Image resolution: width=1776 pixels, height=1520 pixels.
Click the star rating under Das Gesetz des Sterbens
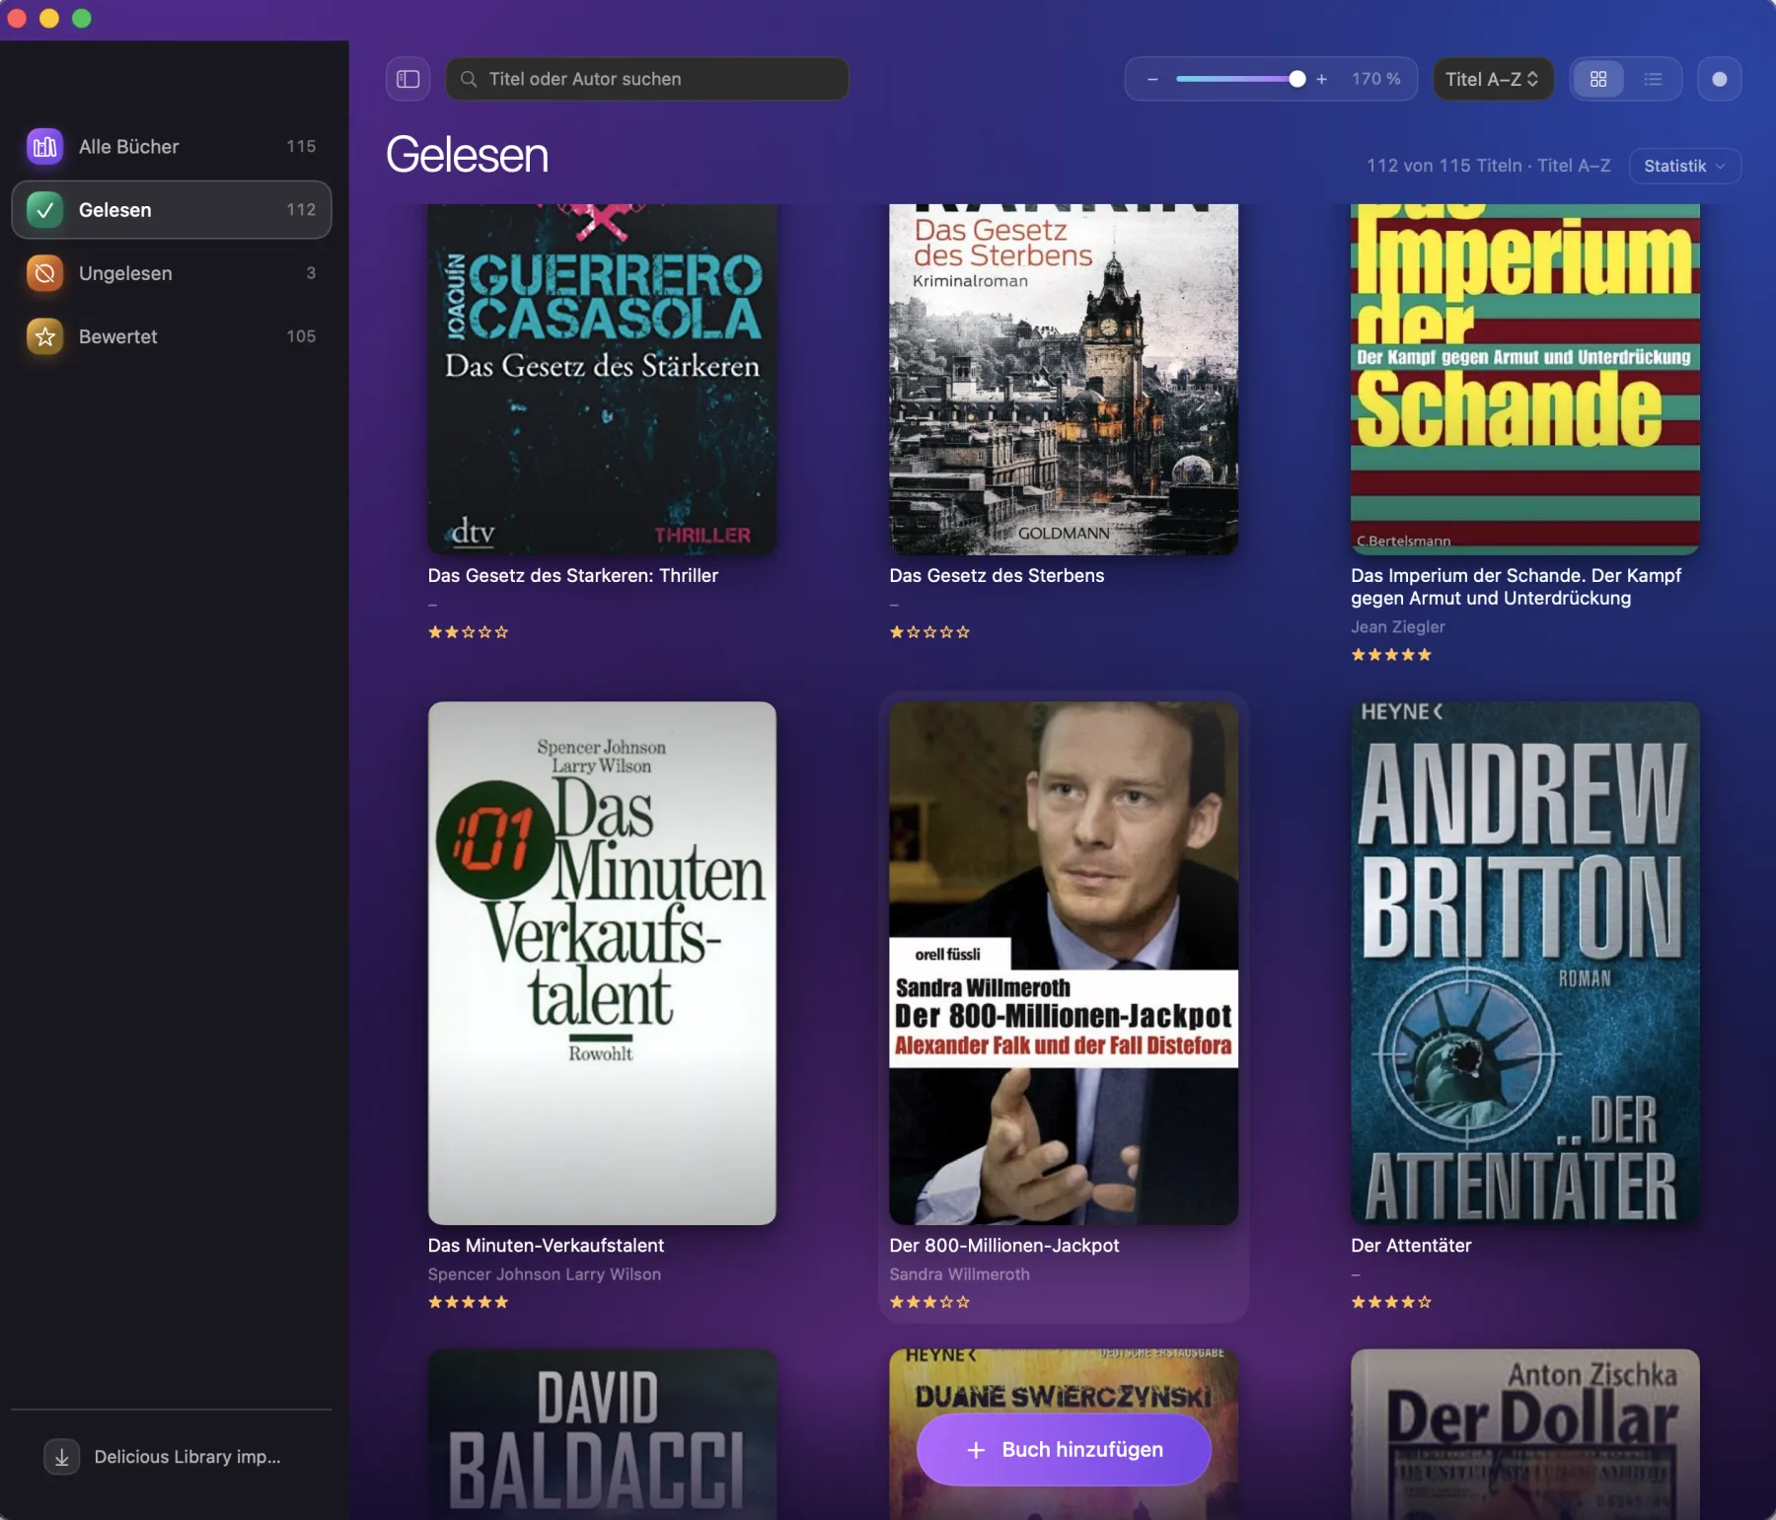coord(930,632)
